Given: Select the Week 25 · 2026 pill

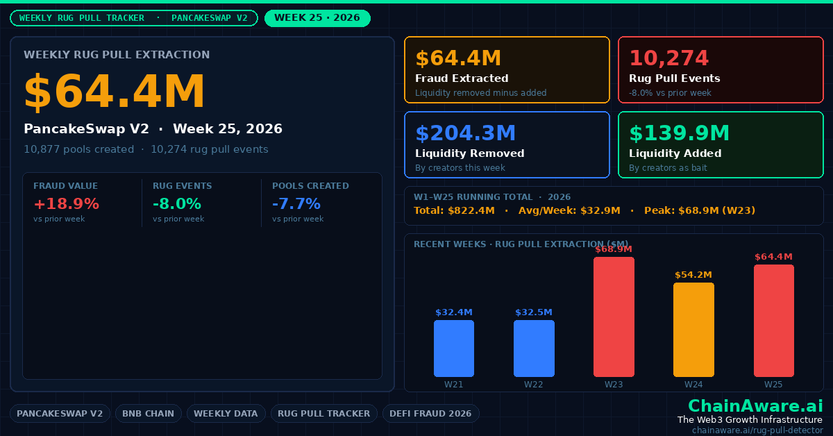Looking at the screenshot, I should pyautogui.click(x=317, y=18).
